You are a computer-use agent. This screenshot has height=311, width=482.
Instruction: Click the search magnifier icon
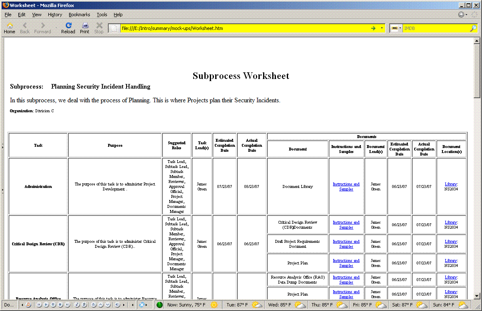tap(473, 28)
